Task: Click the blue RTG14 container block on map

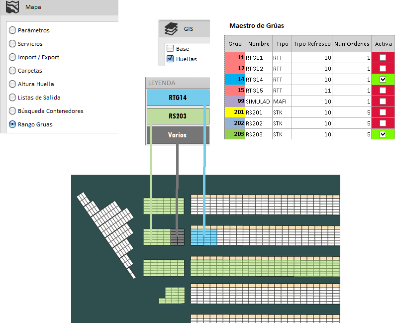Action: (204, 237)
